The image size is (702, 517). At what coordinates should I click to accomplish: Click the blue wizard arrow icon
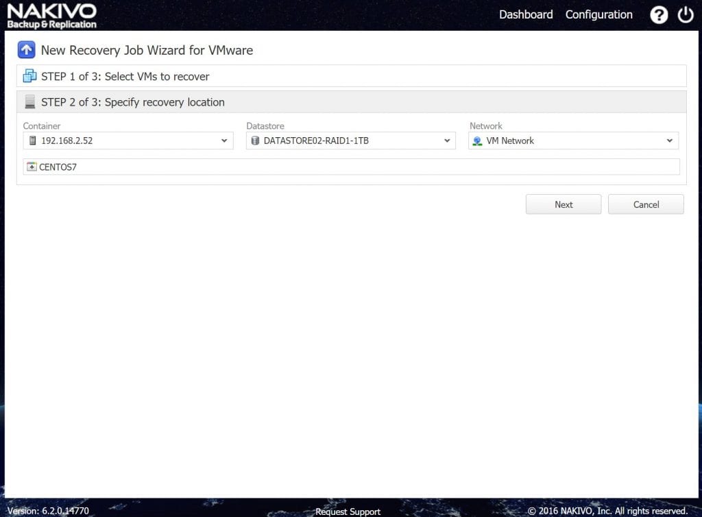[x=26, y=49]
